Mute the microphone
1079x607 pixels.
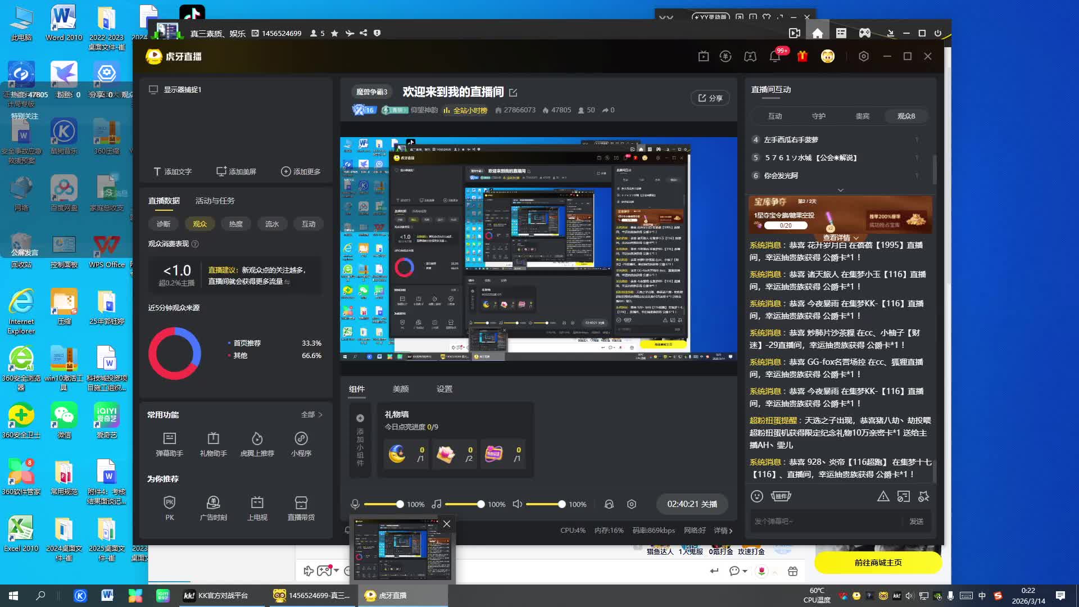point(355,504)
